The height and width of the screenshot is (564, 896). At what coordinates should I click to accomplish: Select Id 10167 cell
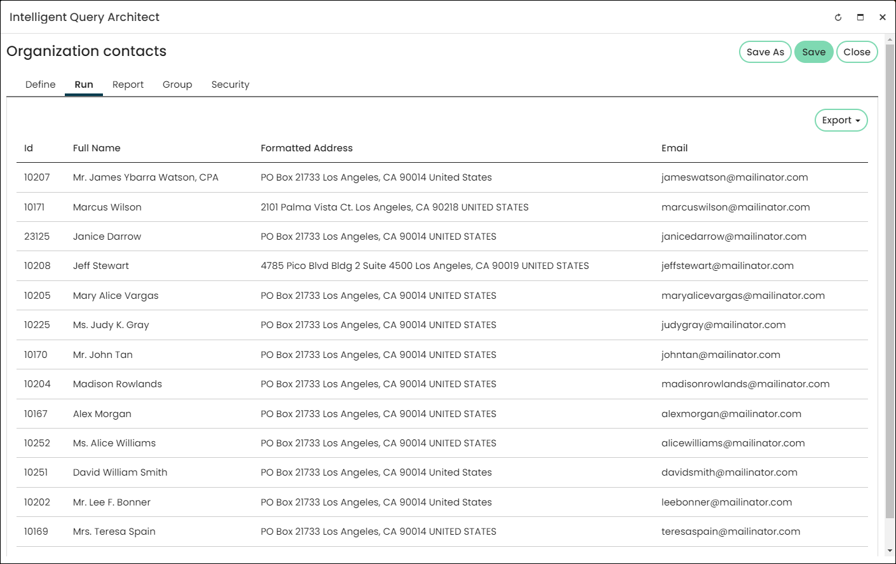(x=36, y=414)
